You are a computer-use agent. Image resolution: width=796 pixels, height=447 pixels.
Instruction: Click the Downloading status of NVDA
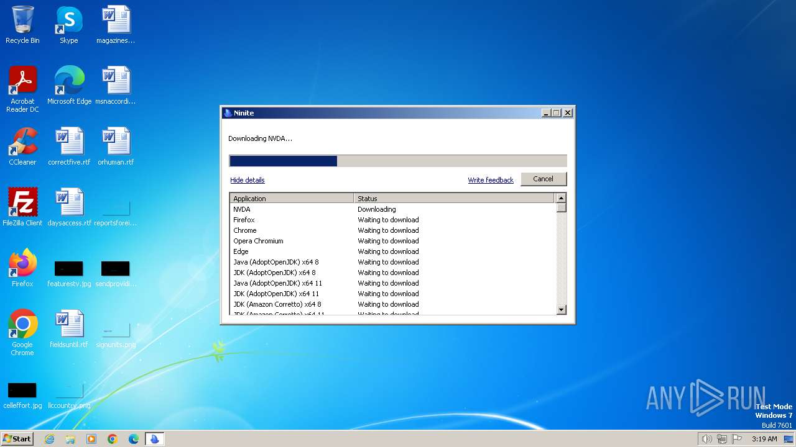point(376,209)
